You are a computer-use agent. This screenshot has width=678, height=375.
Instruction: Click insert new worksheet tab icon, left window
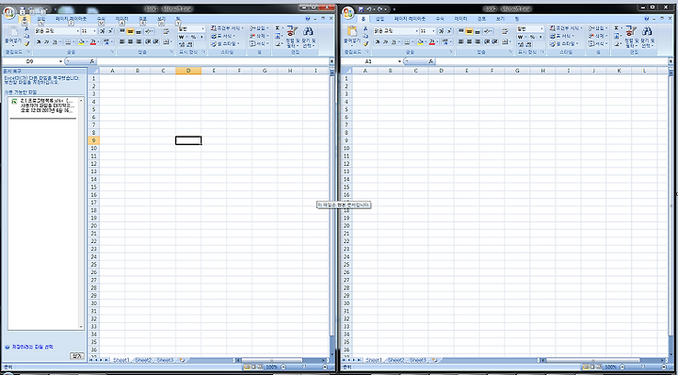pos(181,359)
